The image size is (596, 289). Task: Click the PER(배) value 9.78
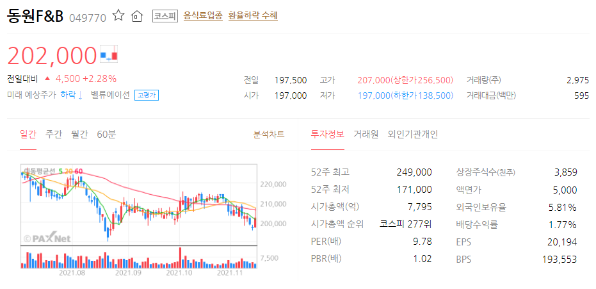click(x=423, y=242)
